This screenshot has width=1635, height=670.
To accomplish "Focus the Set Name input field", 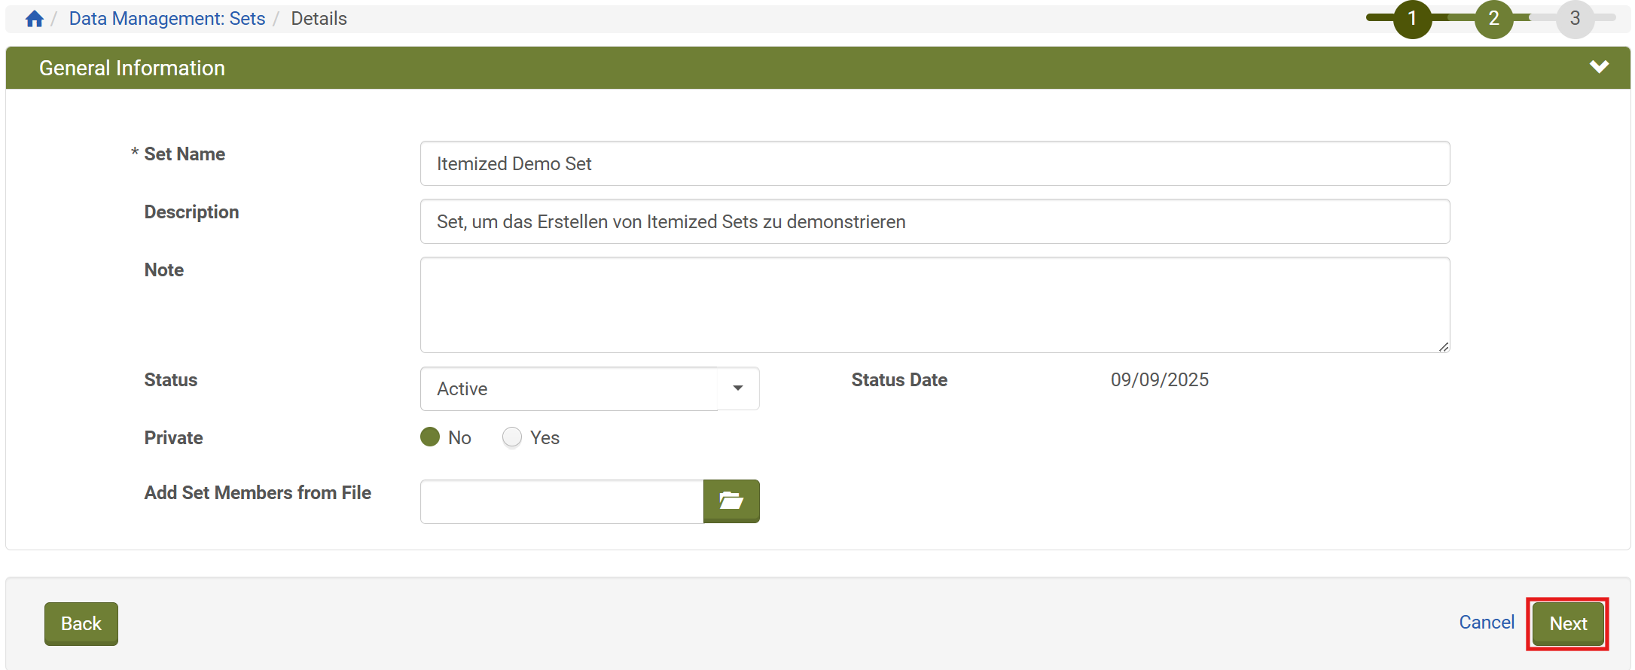I will tap(934, 163).
